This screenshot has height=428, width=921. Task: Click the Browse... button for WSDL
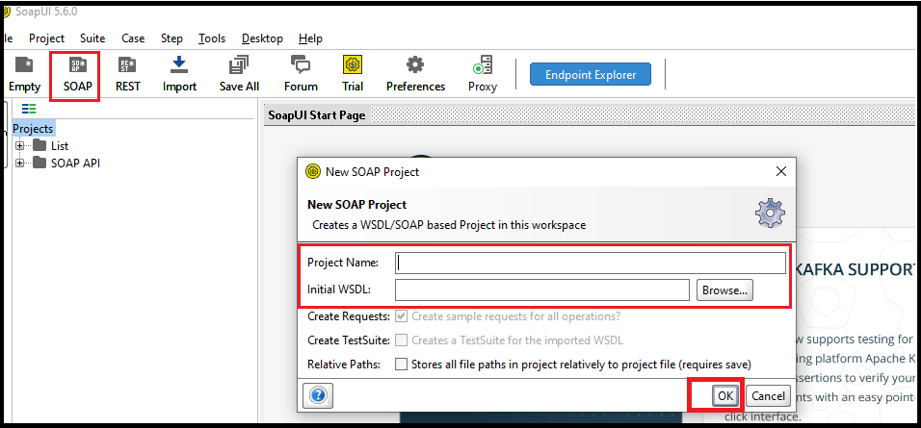pos(724,290)
